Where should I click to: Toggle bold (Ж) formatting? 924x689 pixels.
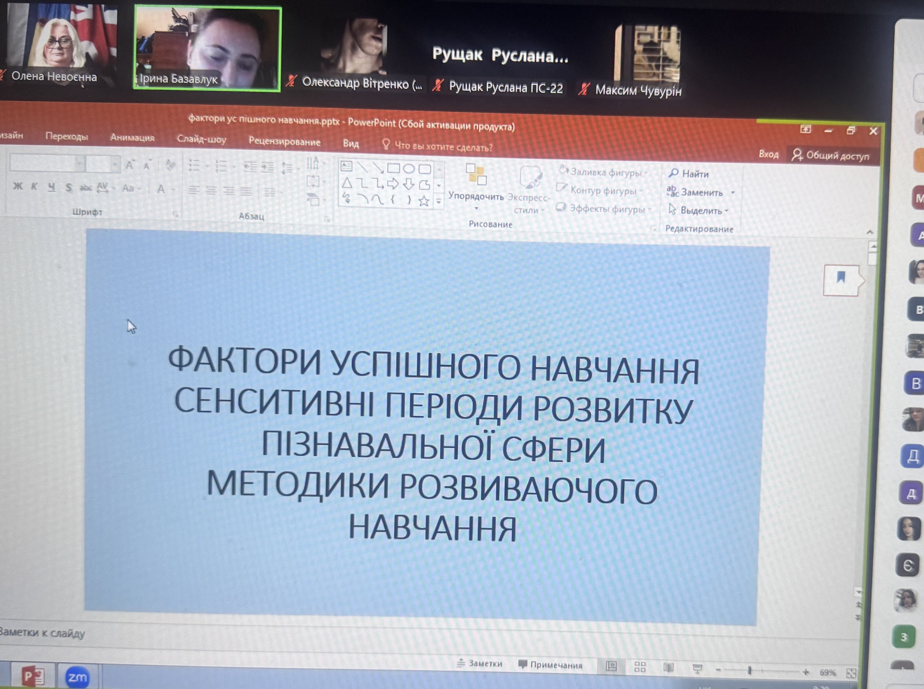tap(18, 186)
